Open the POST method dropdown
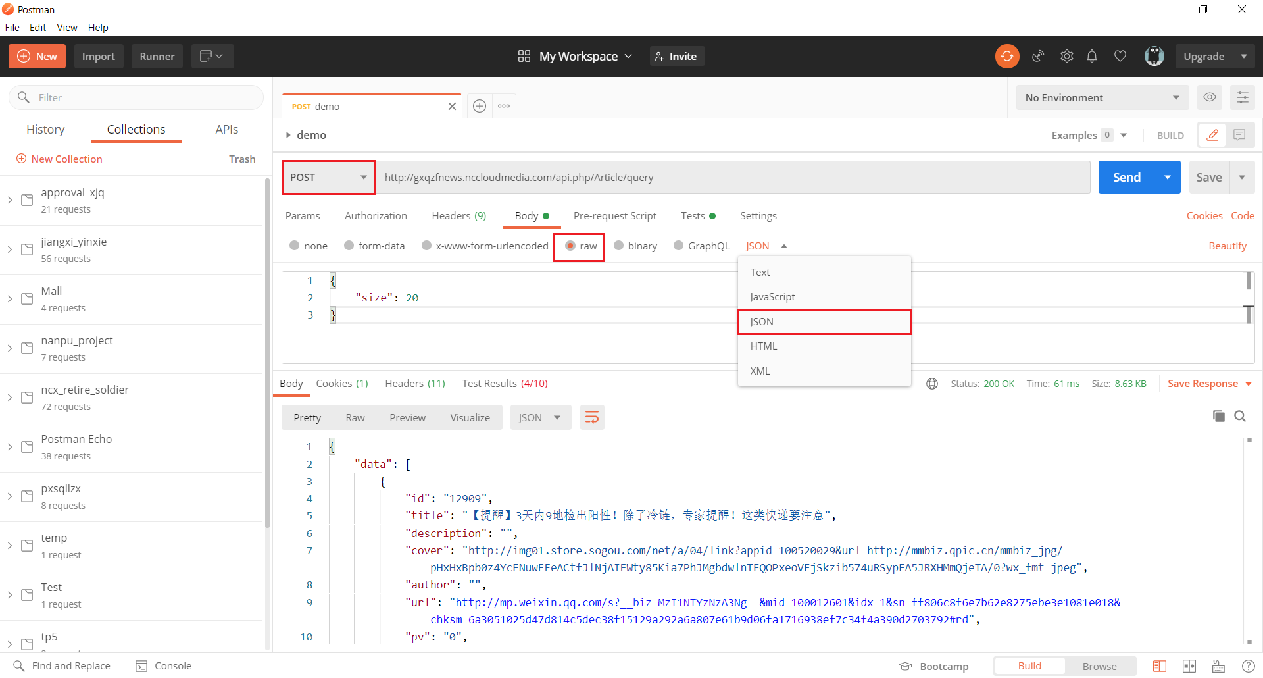The image size is (1263, 678). coord(328,178)
